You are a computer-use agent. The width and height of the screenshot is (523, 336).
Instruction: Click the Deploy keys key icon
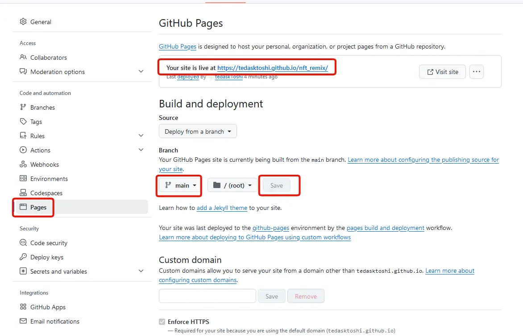[x=23, y=257]
